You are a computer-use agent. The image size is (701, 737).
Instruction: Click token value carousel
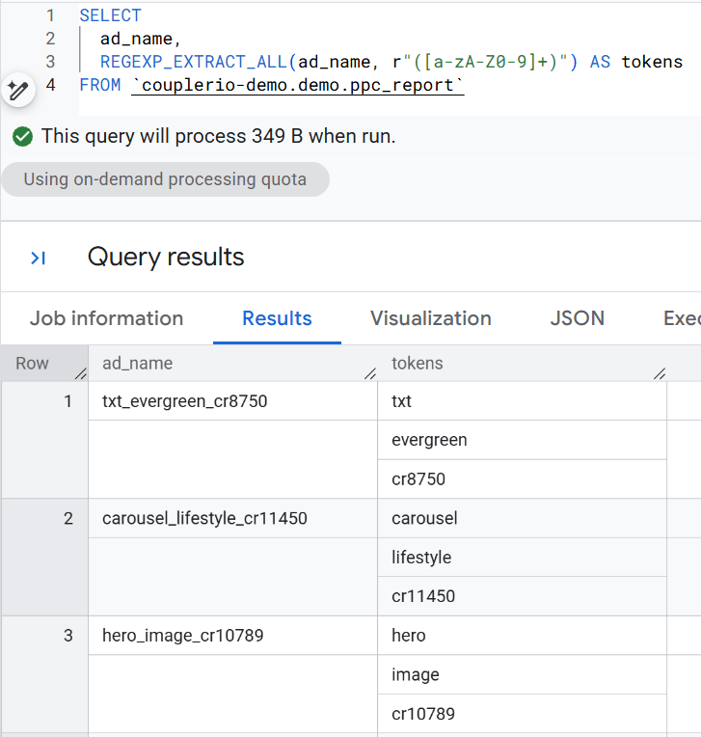pos(522,518)
